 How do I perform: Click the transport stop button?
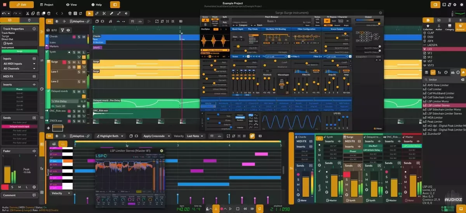[237, 209]
